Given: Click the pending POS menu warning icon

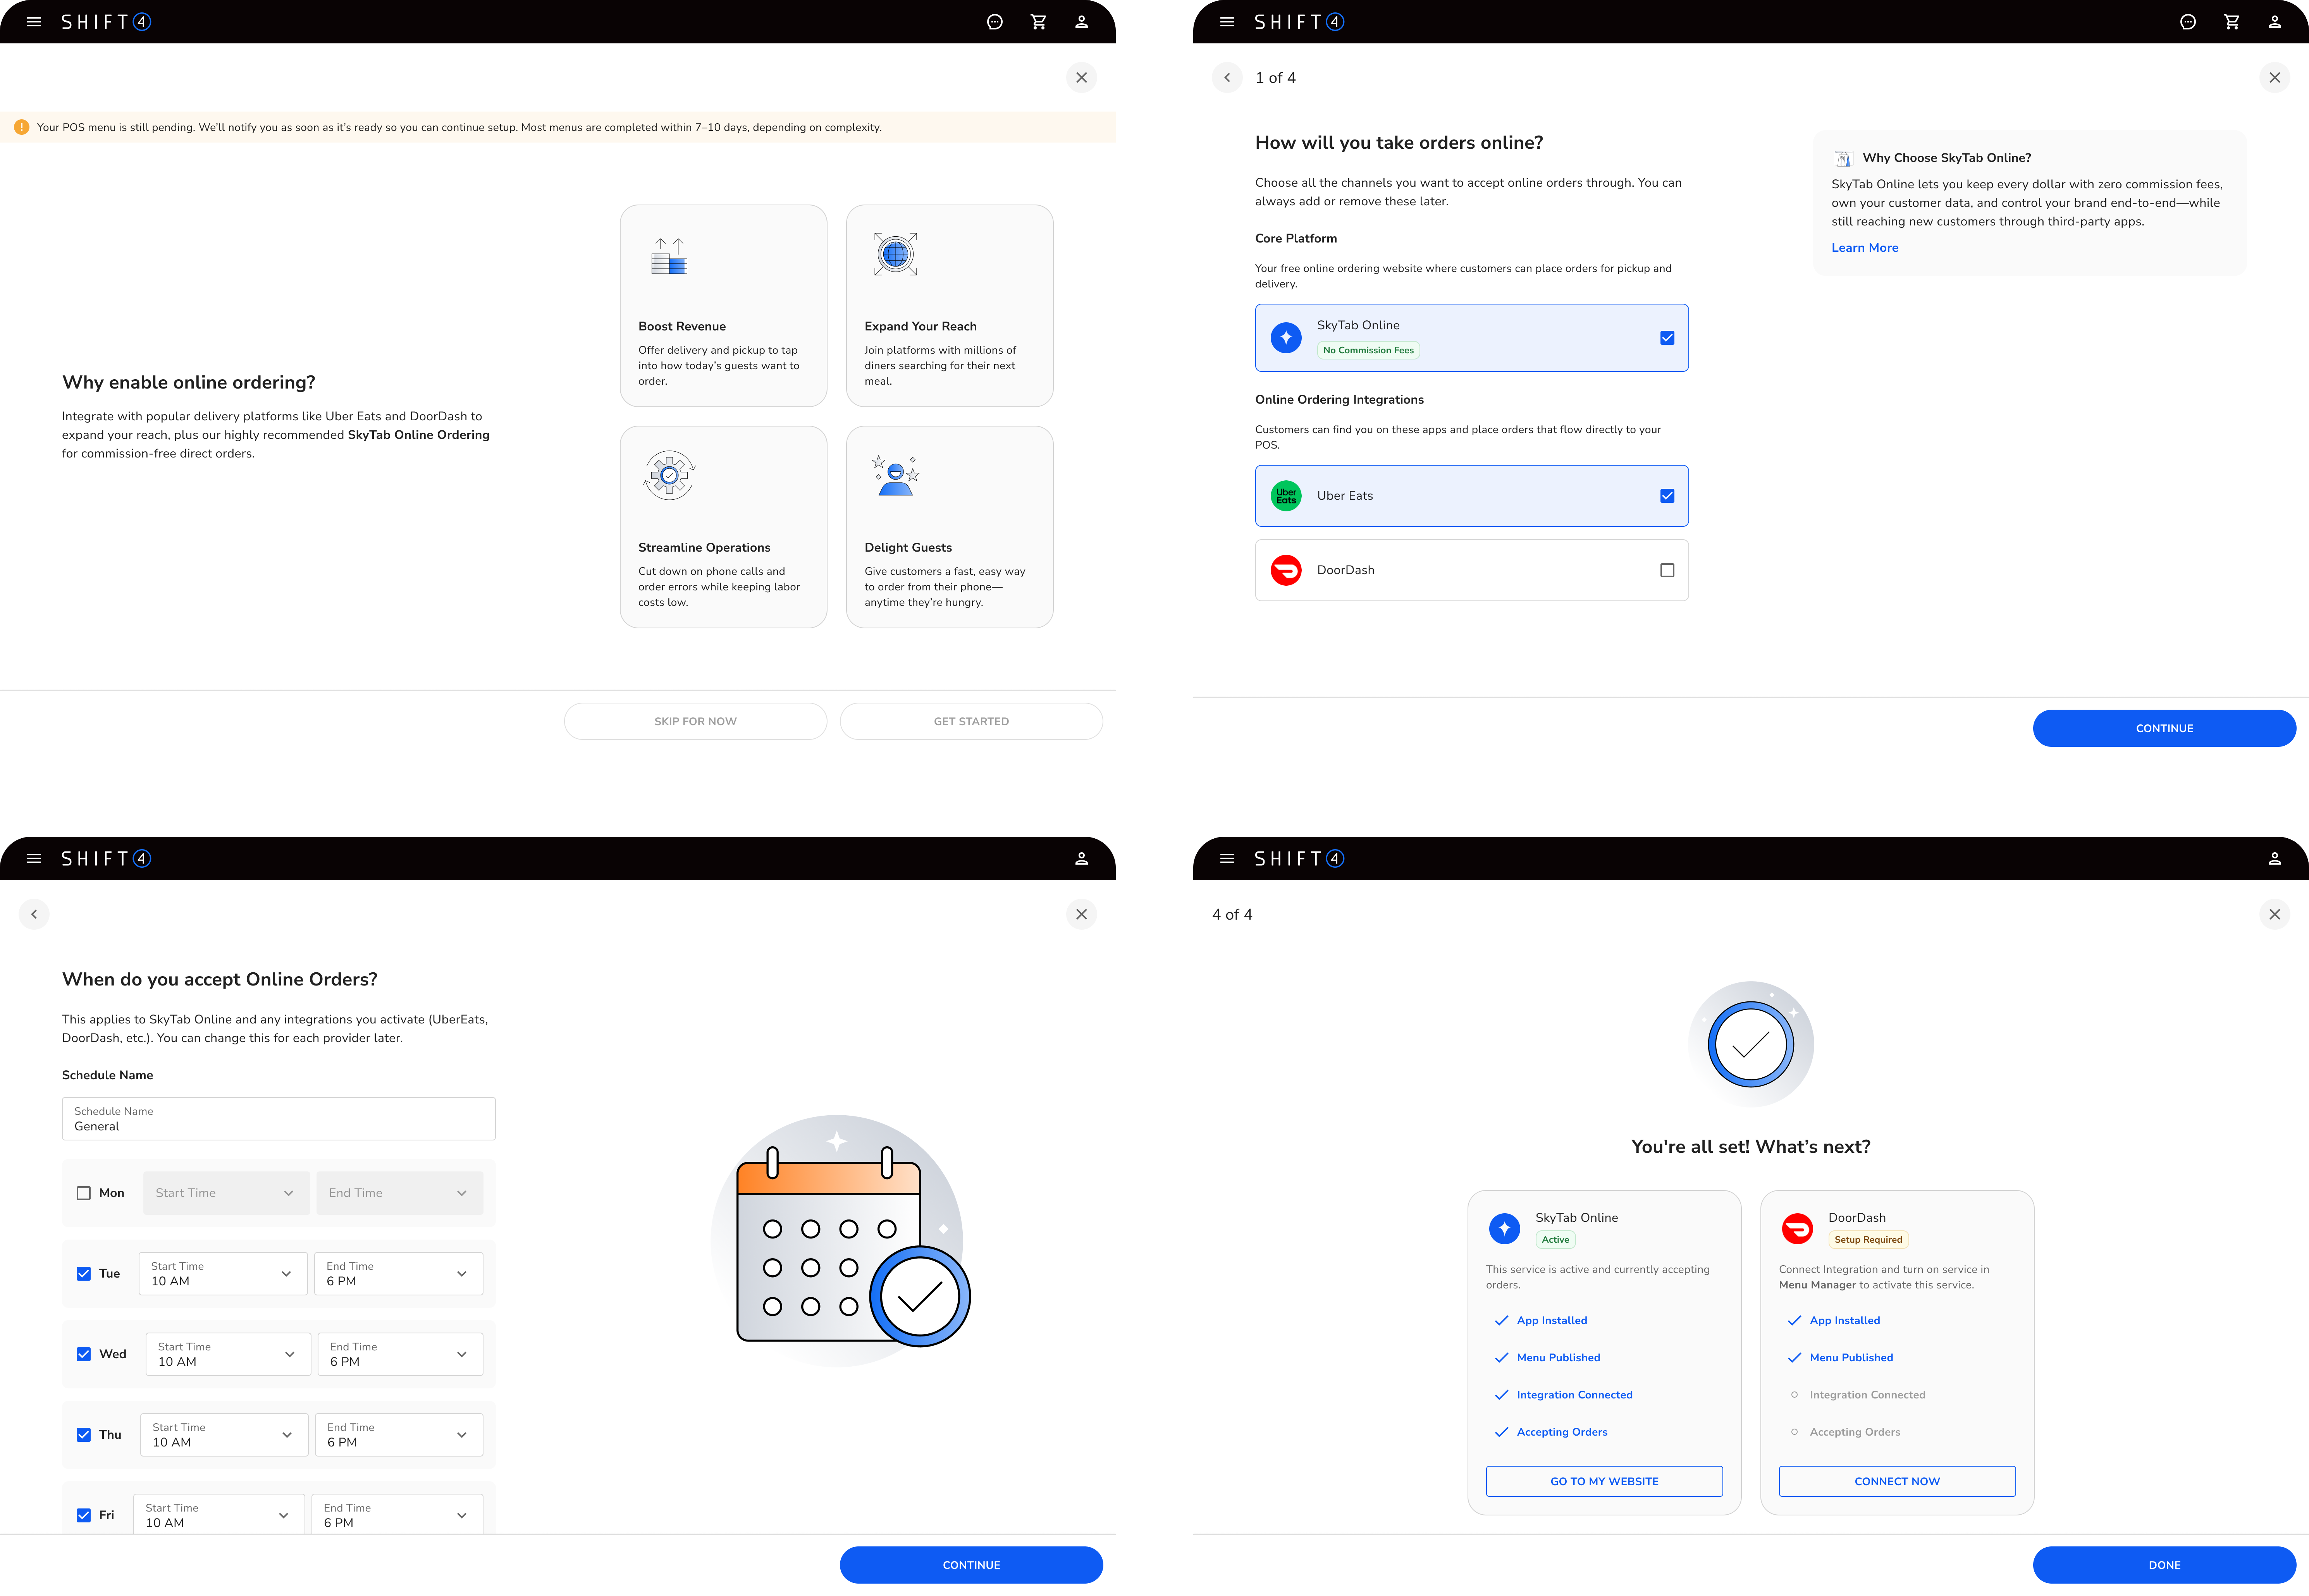Looking at the screenshot, I should click(21, 127).
